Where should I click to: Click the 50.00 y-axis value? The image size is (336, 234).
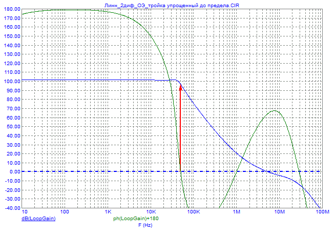click(13, 126)
